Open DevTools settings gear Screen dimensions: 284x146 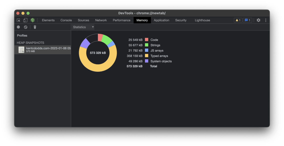pyautogui.click(x=258, y=20)
